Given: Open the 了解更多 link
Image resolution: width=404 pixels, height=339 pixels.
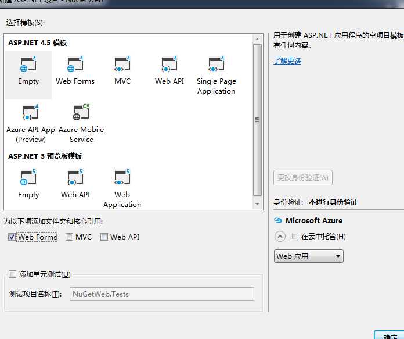Looking at the screenshot, I should (287, 61).
